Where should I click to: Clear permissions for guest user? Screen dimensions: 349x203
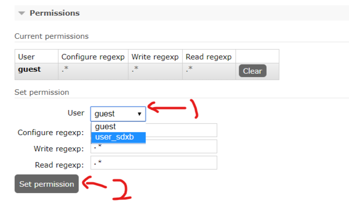252,71
